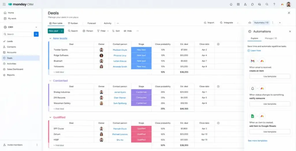The height and width of the screenshot is (151, 296).
Task: Click the invite people icon in top bar
Action: coord(245,4)
